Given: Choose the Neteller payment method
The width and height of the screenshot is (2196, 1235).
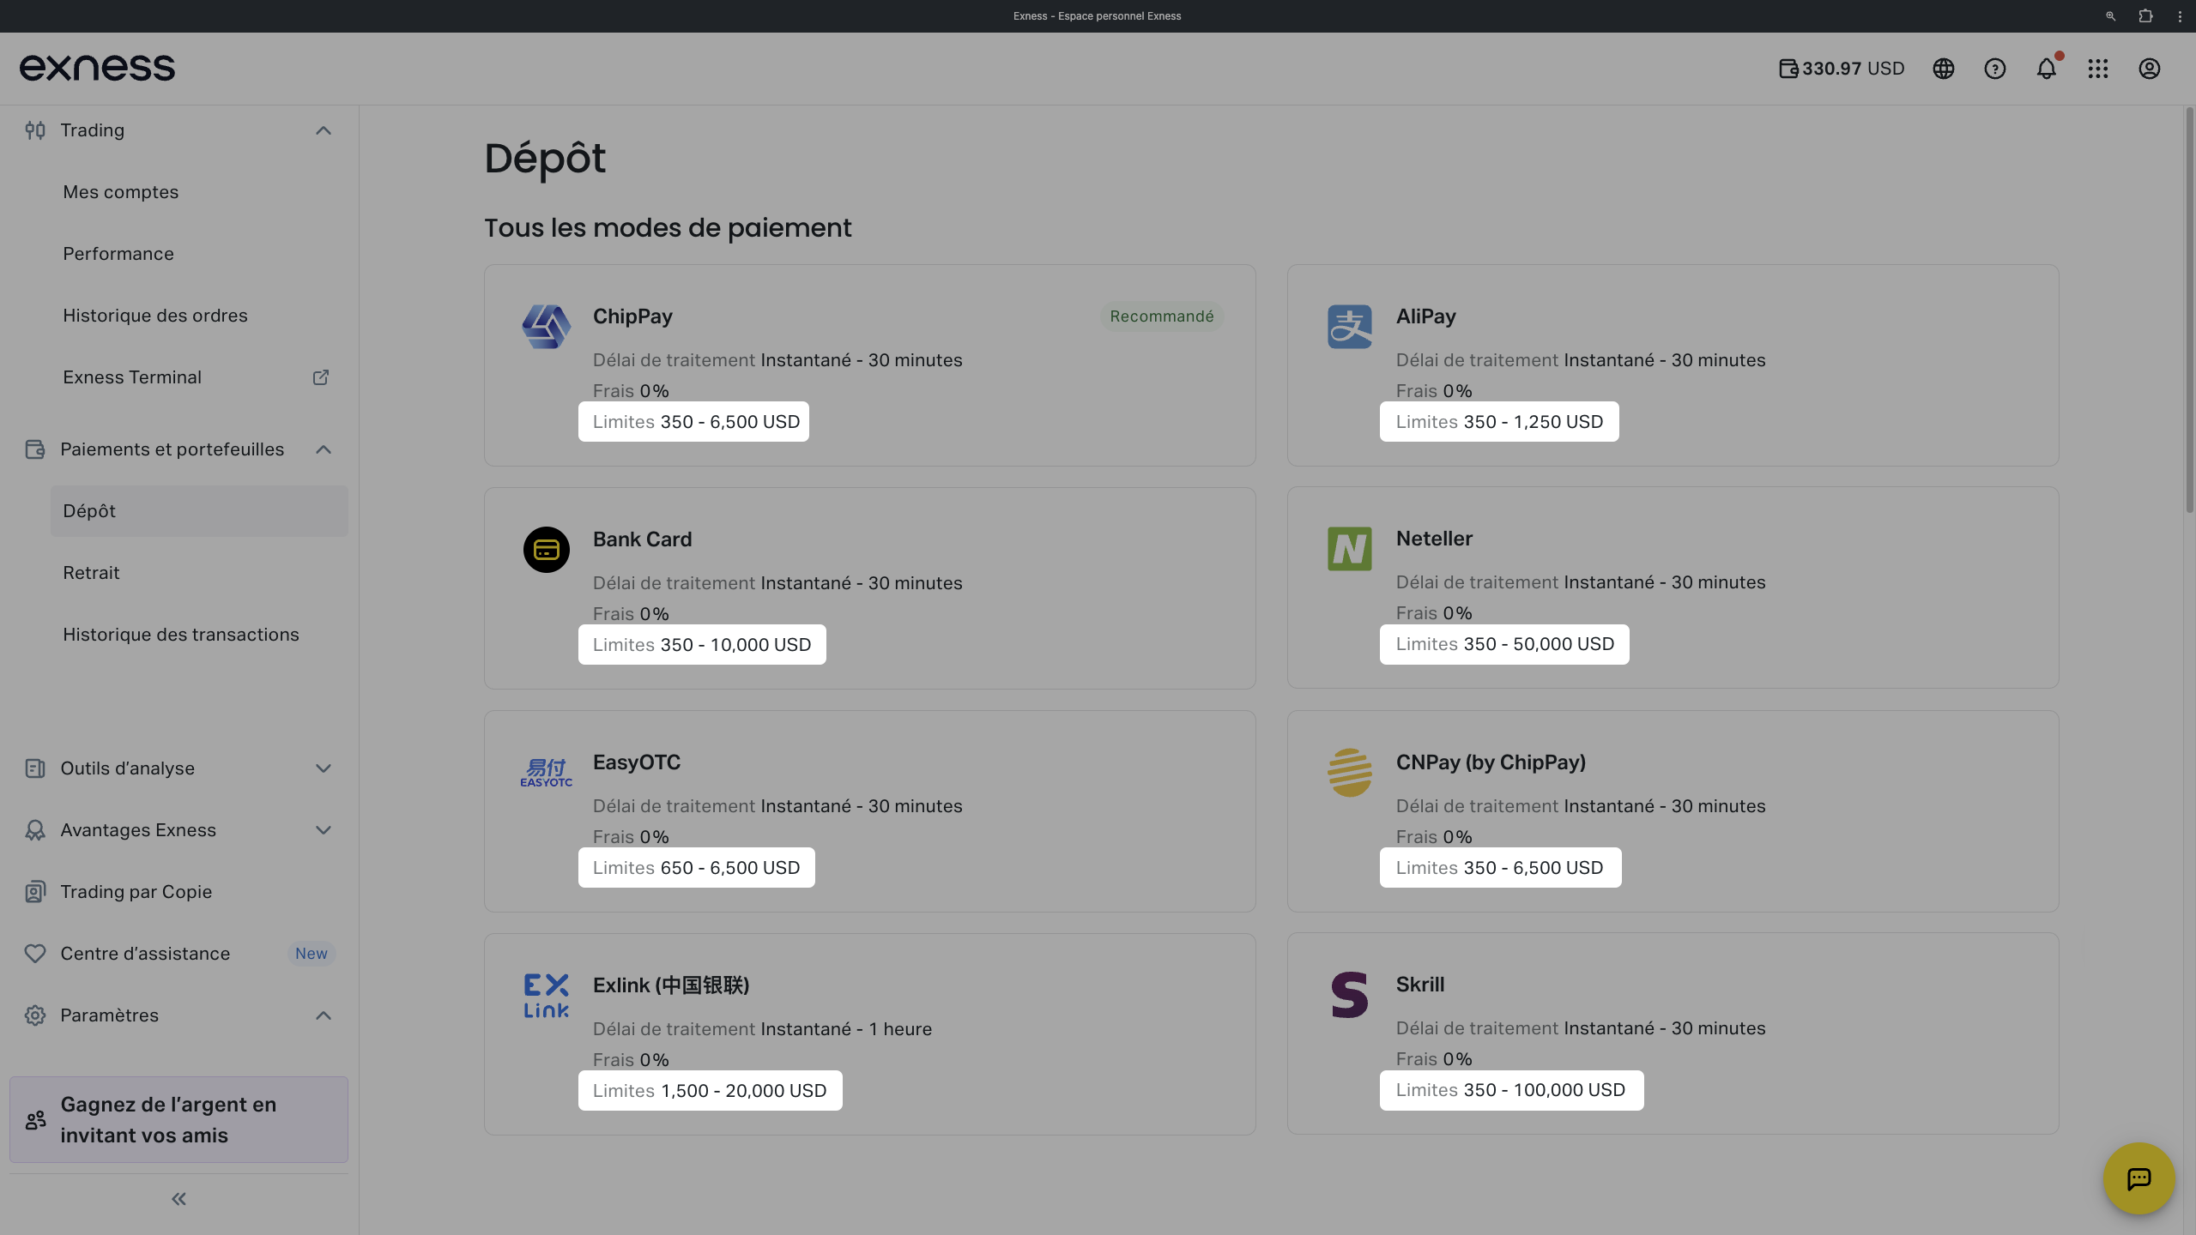Looking at the screenshot, I should pyautogui.click(x=1673, y=587).
